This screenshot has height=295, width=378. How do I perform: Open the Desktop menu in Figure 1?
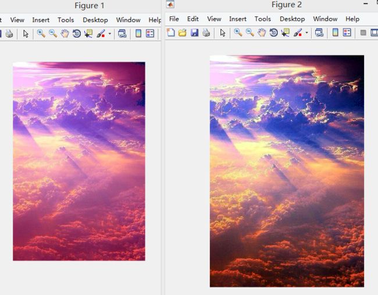coord(95,20)
